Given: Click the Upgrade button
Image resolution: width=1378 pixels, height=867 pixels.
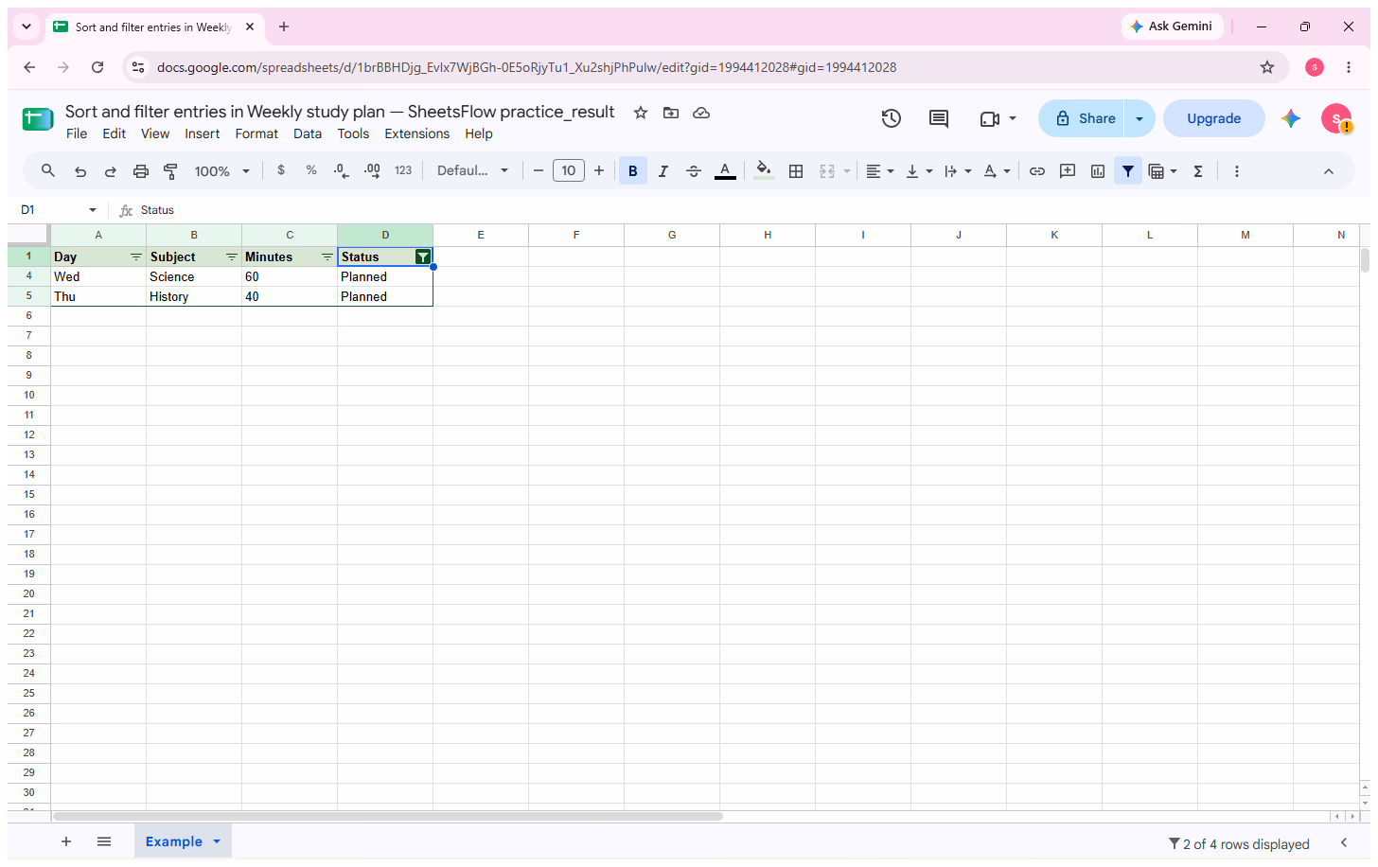Looking at the screenshot, I should coord(1214,118).
